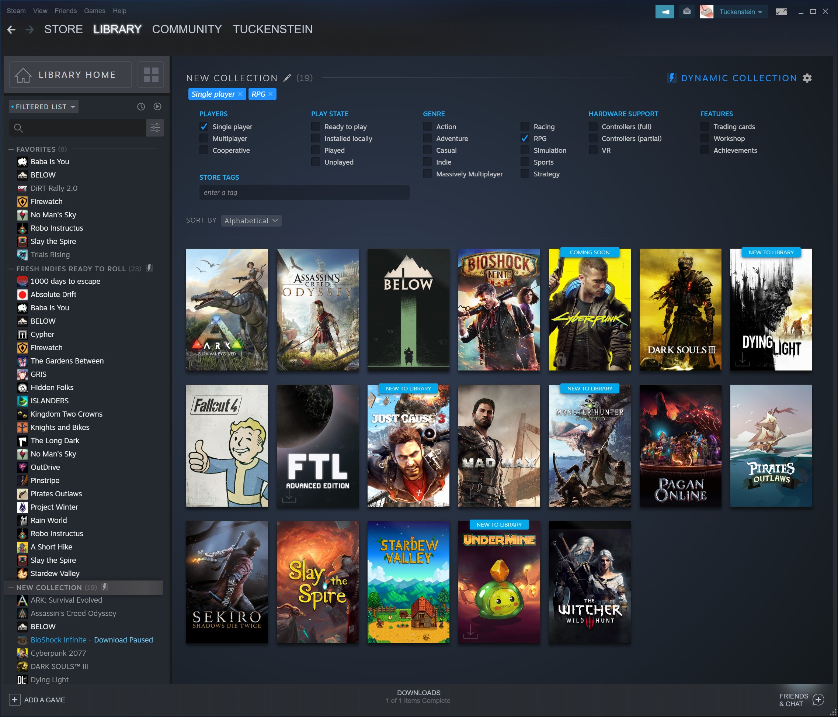The height and width of the screenshot is (717, 838).
Task: Toggle the Single player checkbox under Players
Action: [204, 127]
